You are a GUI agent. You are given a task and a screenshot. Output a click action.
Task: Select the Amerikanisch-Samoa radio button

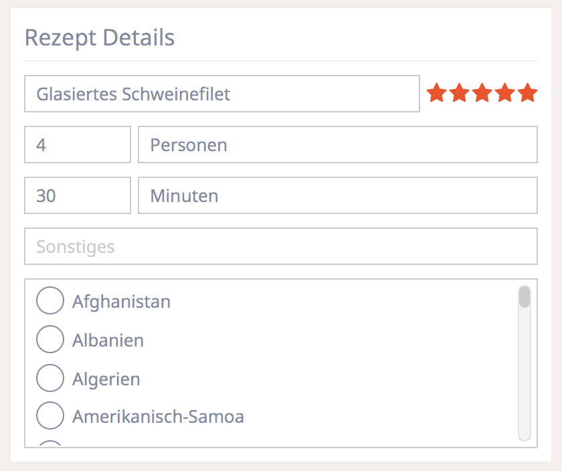point(50,417)
